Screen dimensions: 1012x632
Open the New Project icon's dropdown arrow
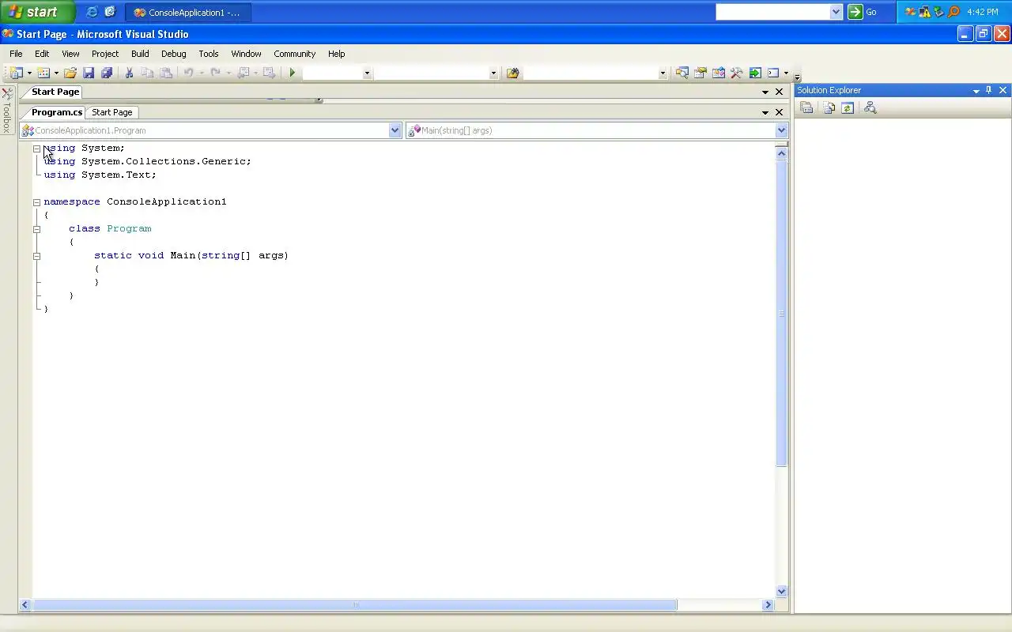point(29,73)
